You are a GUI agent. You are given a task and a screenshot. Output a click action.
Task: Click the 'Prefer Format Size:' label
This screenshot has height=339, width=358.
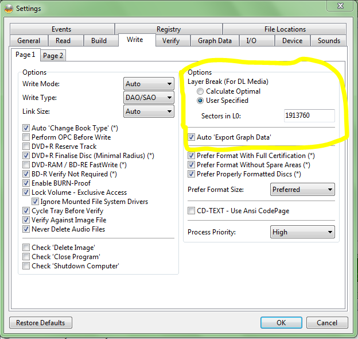click(216, 190)
